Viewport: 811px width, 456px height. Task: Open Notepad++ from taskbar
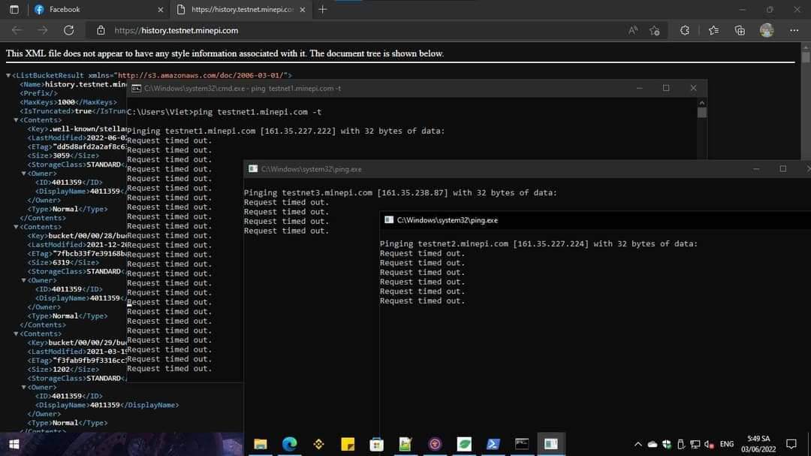pyautogui.click(x=405, y=444)
